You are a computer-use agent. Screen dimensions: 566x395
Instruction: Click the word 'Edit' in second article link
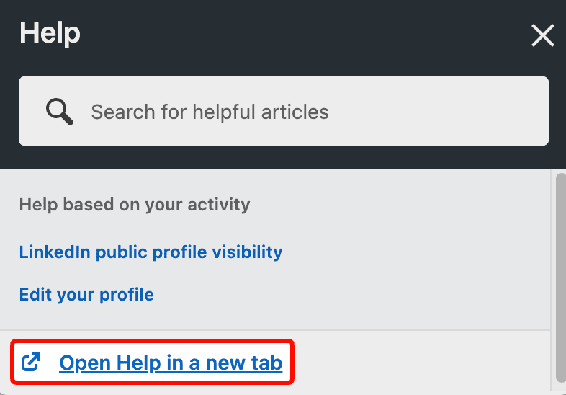tap(33, 295)
